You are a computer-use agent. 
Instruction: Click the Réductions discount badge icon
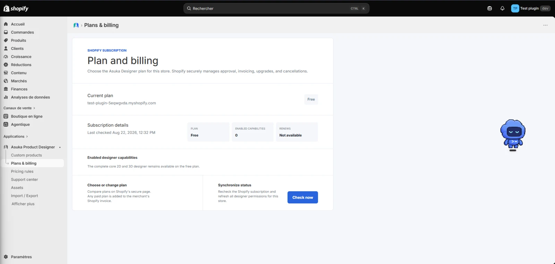[x=6, y=65]
